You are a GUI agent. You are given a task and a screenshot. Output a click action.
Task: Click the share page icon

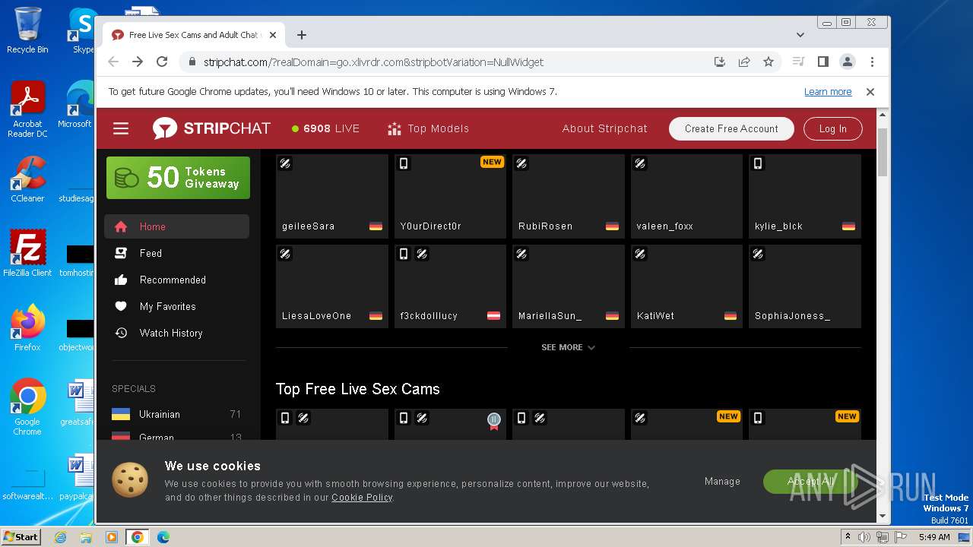coord(744,62)
